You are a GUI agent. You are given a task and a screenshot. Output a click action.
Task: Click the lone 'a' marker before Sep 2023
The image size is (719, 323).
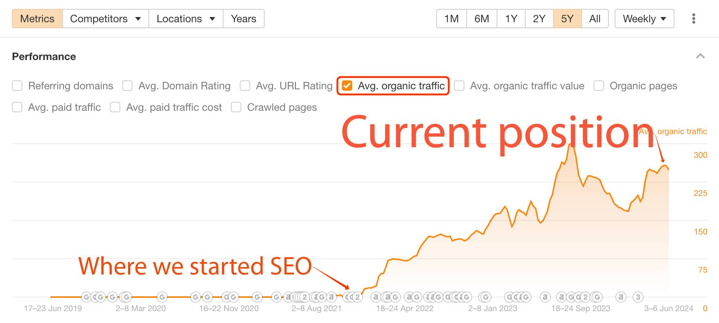(x=545, y=297)
